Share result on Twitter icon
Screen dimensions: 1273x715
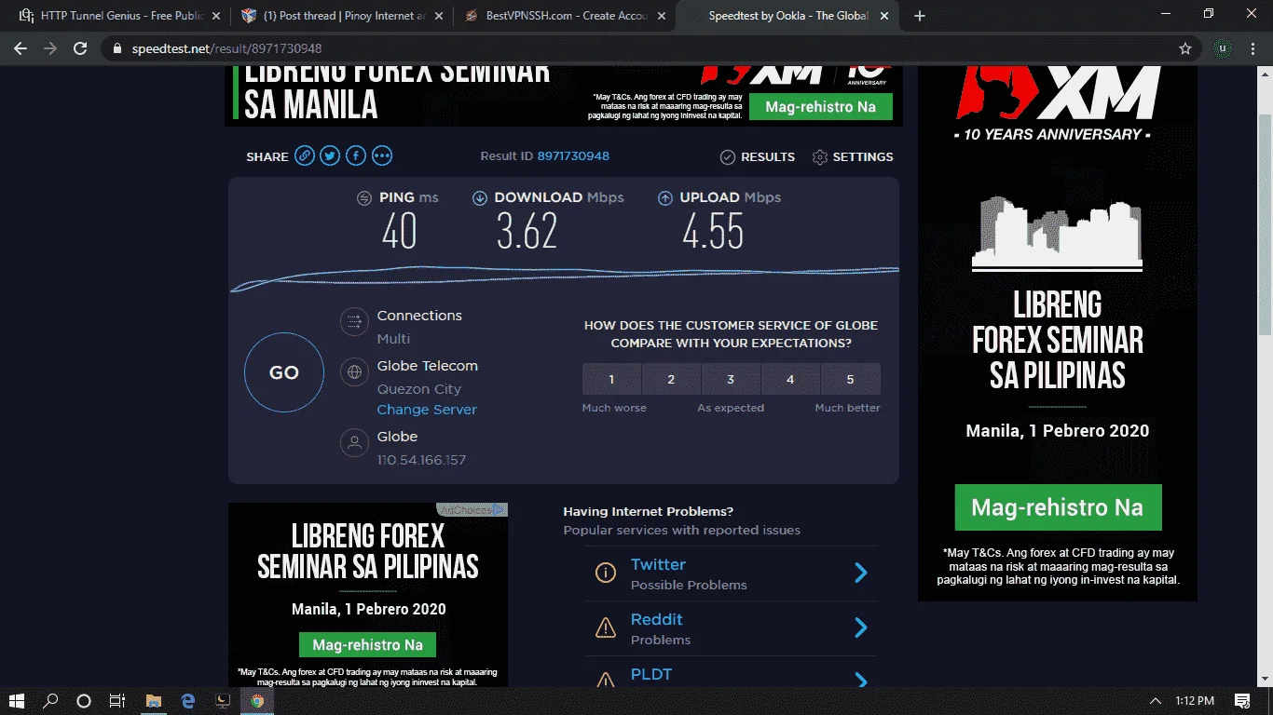pyautogui.click(x=330, y=156)
